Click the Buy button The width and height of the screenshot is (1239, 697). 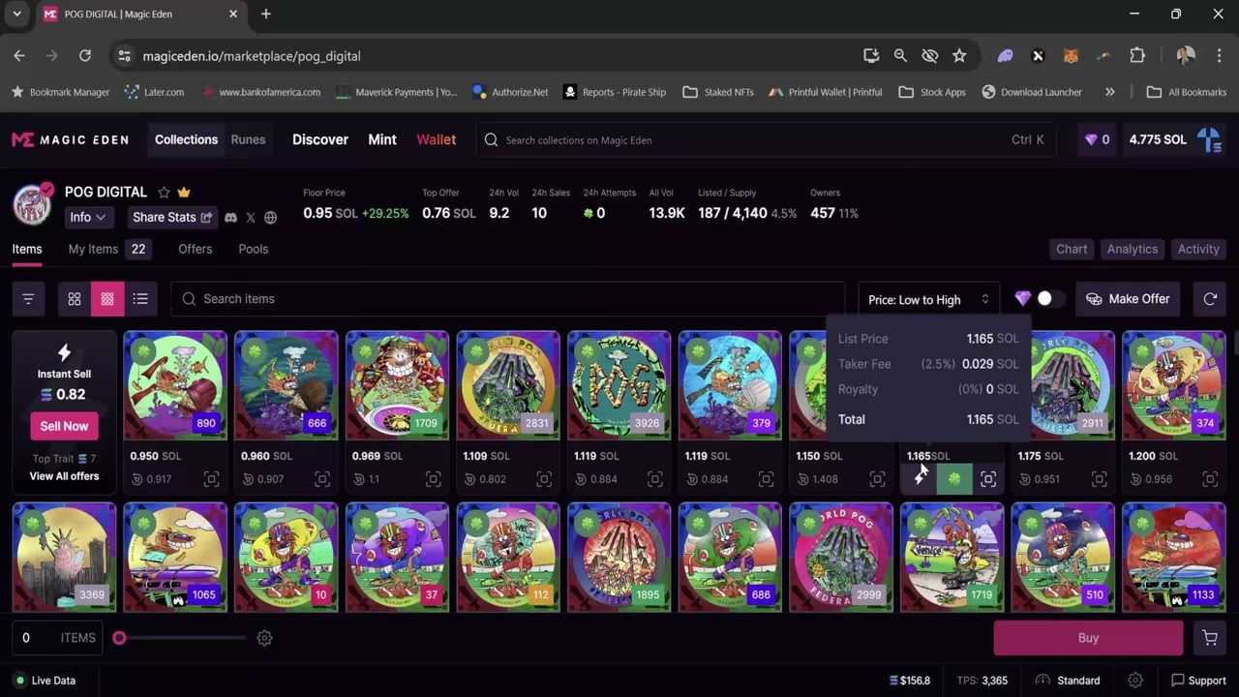pyautogui.click(x=1088, y=638)
